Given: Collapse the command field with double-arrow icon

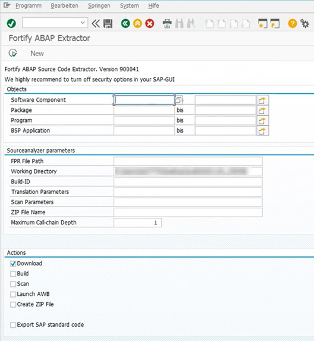Looking at the screenshot, I should (x=96, y=23).
